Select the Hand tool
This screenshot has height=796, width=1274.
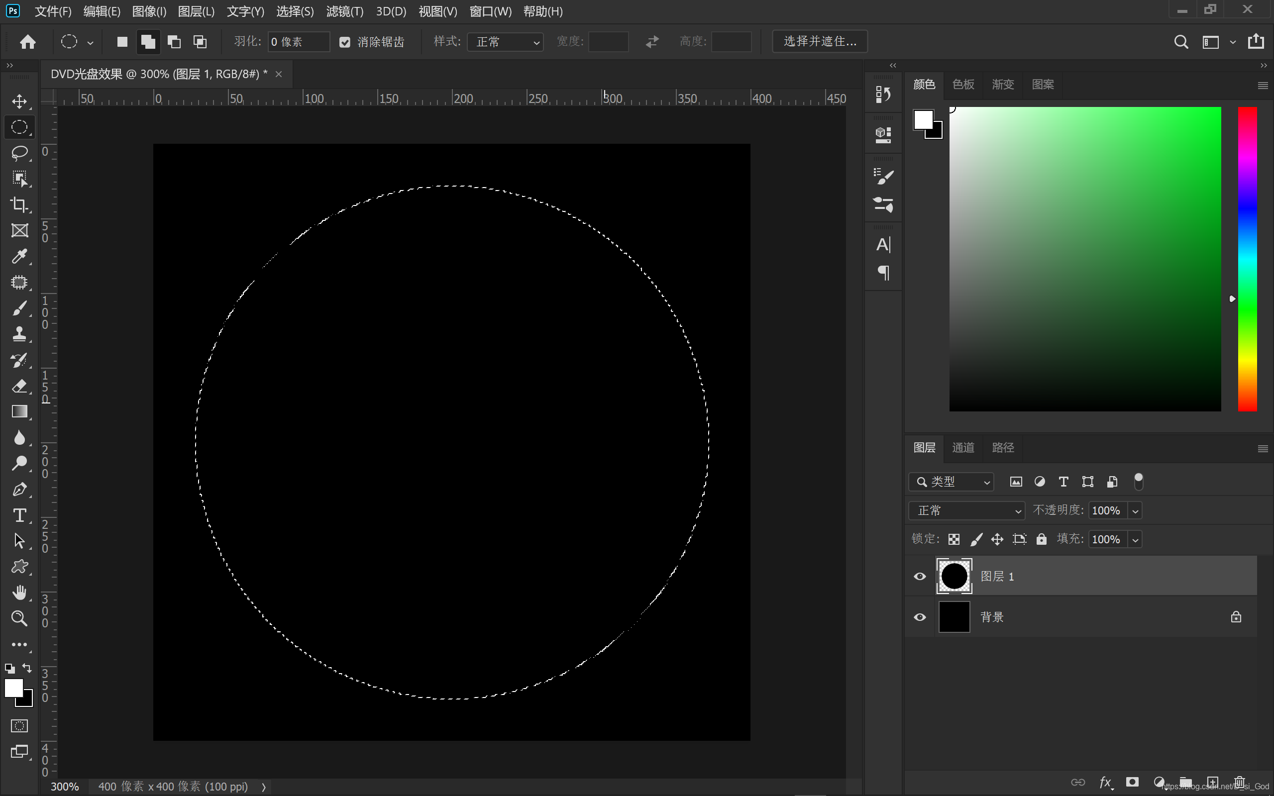coord(19,593)
